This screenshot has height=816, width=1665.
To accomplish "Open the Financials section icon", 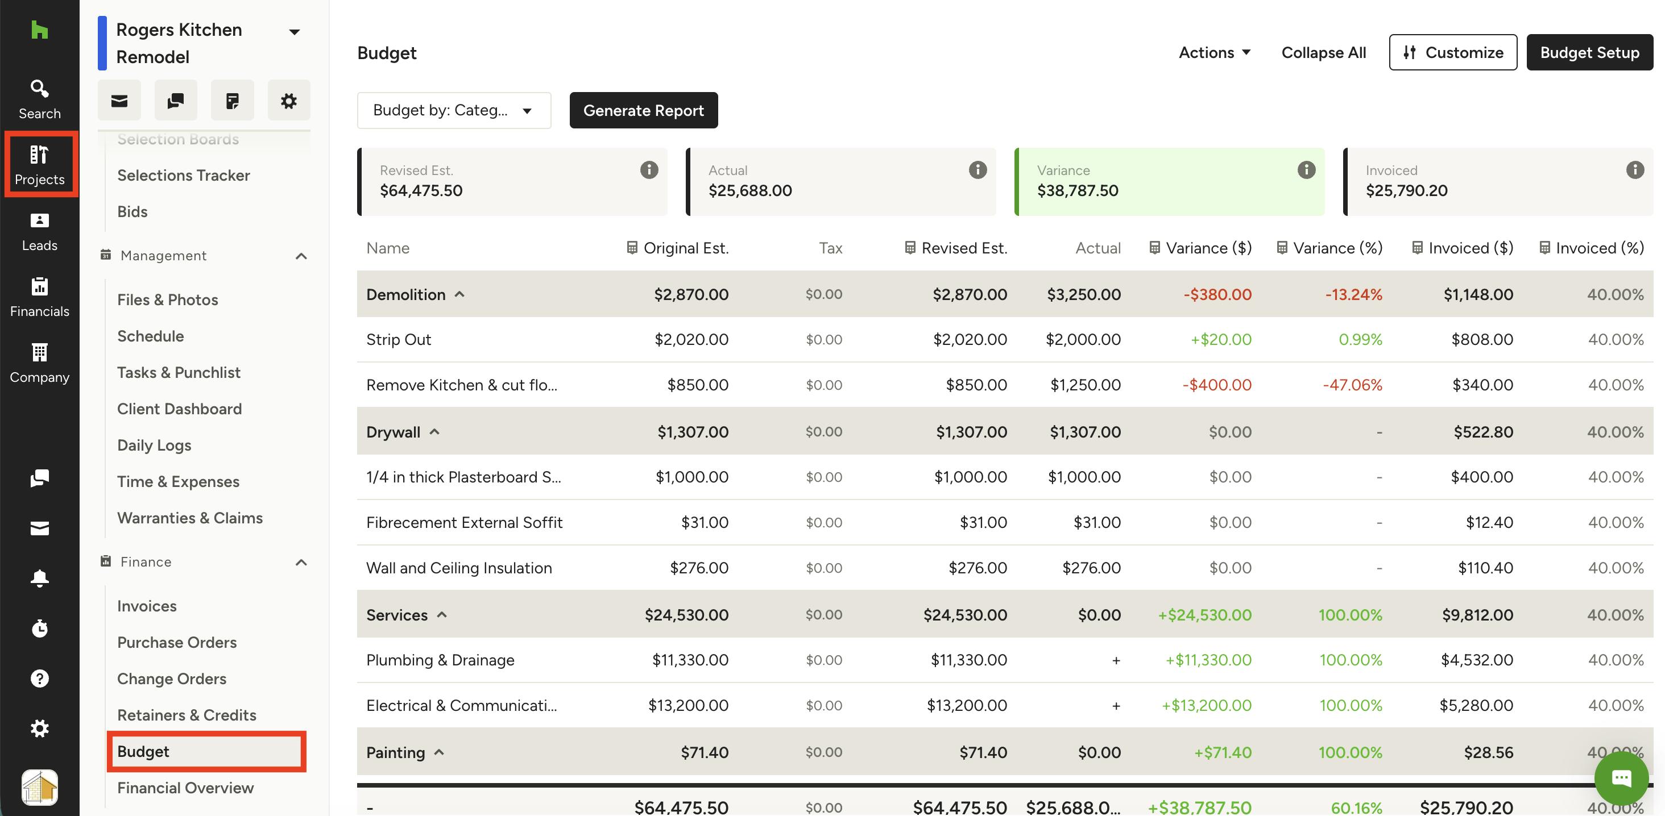I will click(39, 297).
